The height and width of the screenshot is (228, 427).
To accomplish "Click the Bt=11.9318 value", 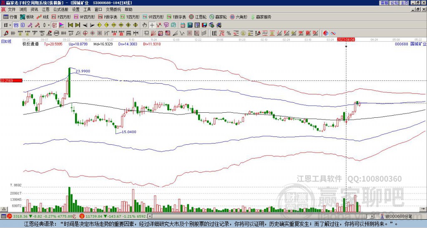I will point(152,44).
